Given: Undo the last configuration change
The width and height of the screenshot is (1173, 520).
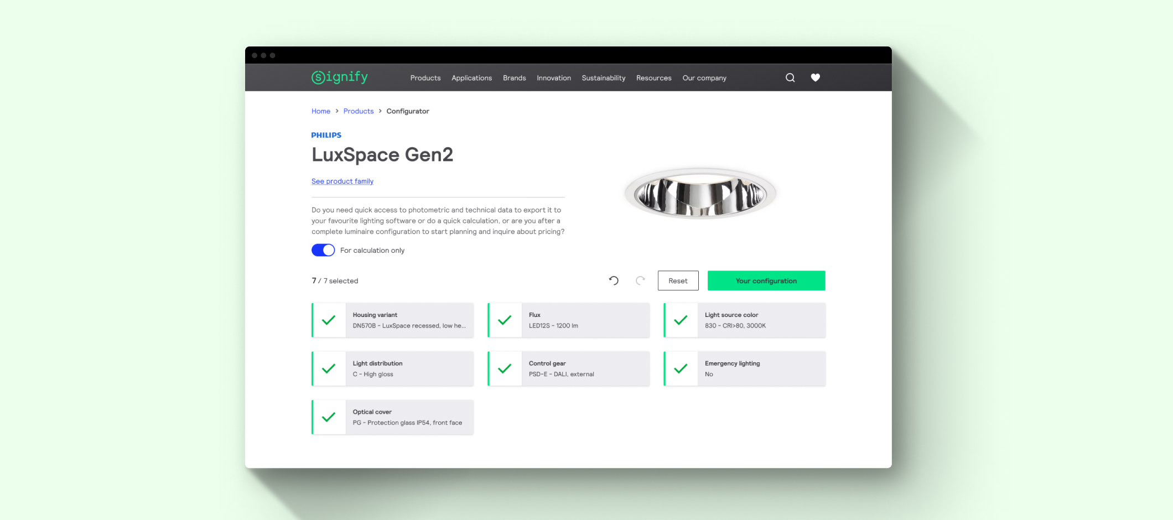Looking at the screenshot, I should 613,280.
